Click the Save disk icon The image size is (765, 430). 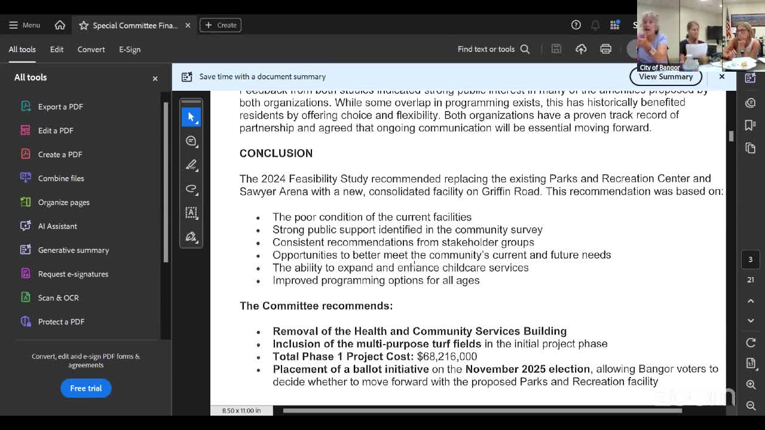[x=556, y=49]
